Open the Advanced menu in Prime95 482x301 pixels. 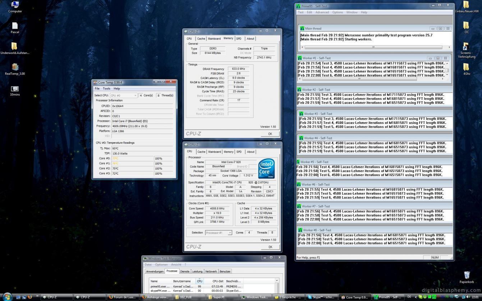(x=322, y=12)
